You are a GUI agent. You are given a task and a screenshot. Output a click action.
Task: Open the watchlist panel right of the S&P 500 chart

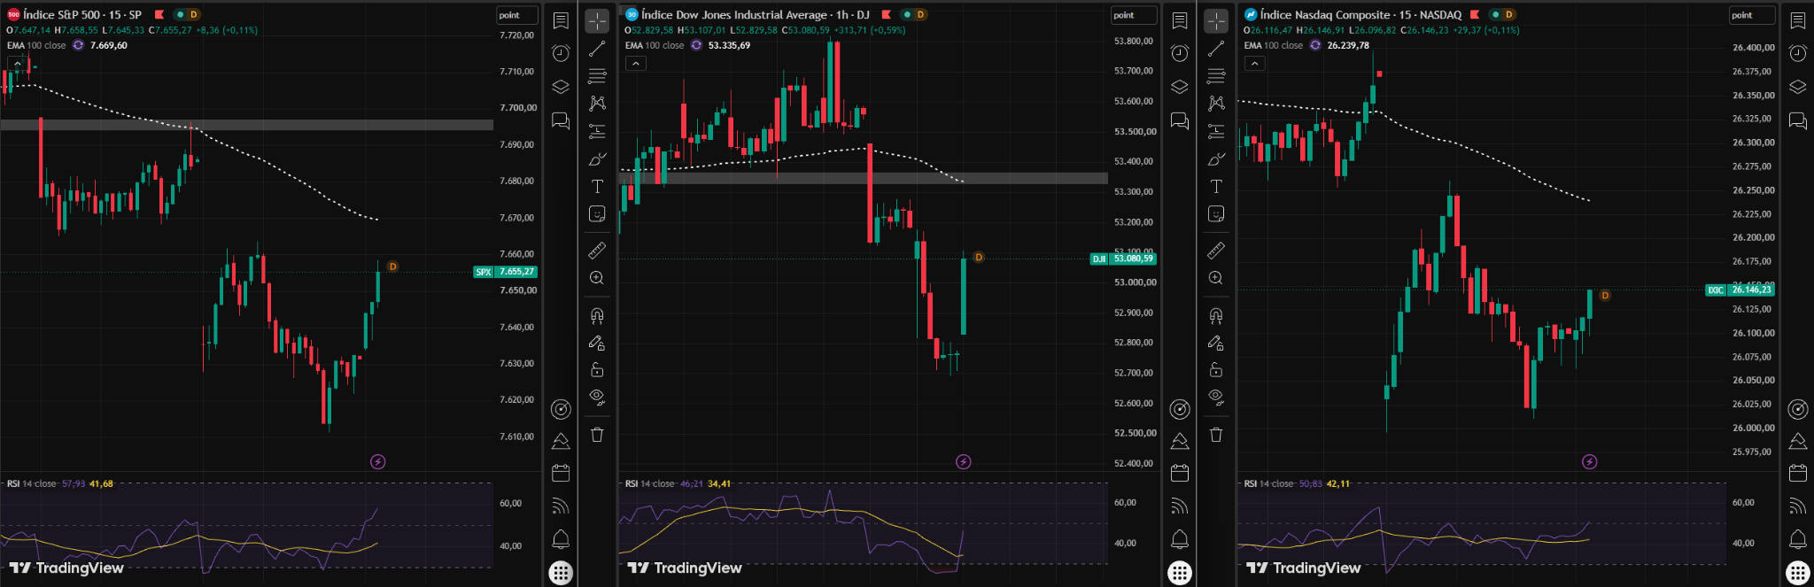tap(561, 20)
